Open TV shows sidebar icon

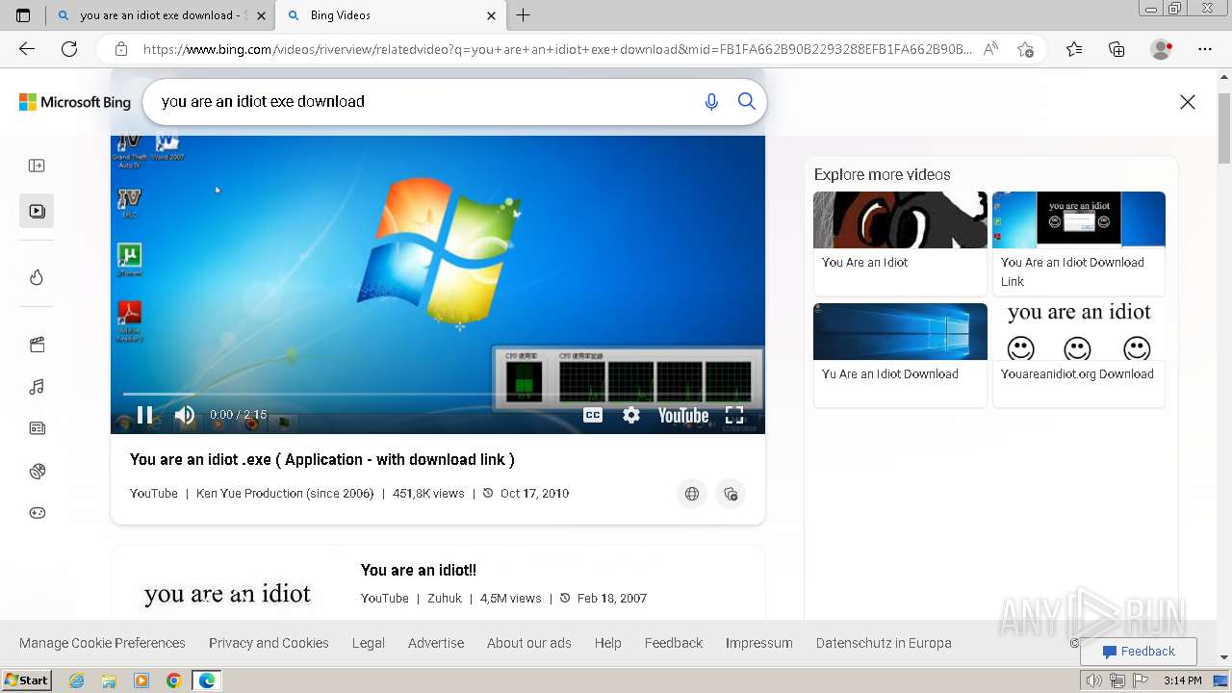tap(37, 428)
